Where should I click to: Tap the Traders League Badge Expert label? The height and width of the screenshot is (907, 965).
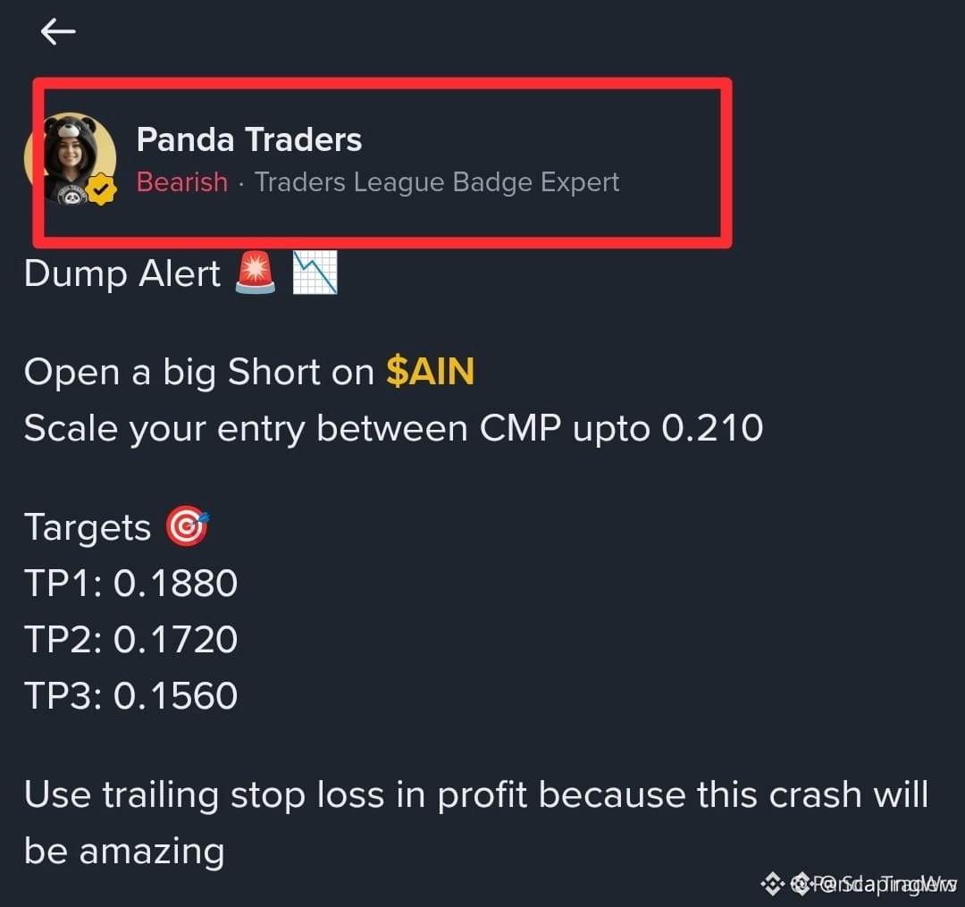coord(437,182)
